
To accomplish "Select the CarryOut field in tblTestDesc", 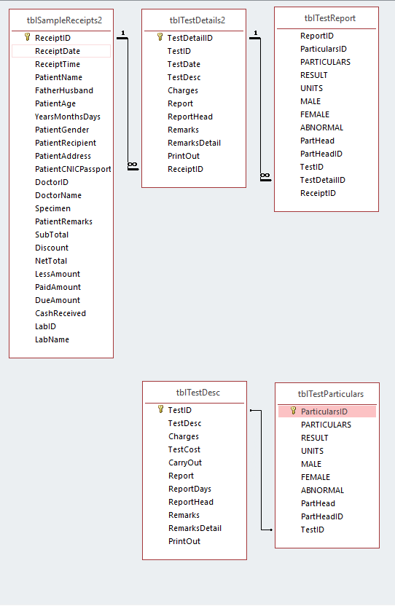I will coord(185,463).
